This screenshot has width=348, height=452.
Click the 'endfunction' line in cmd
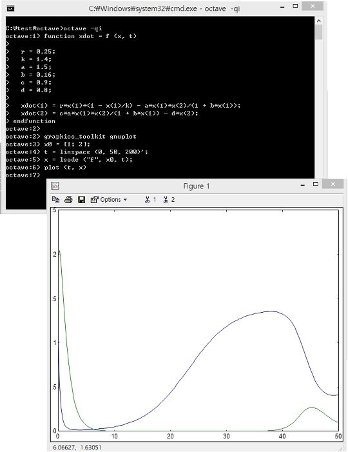tap(30, 121)
